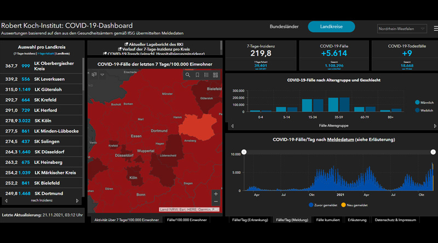Click the Meldedatum link in chart title
The width and height of the screenshot is (438, 243).
point(341,140)
